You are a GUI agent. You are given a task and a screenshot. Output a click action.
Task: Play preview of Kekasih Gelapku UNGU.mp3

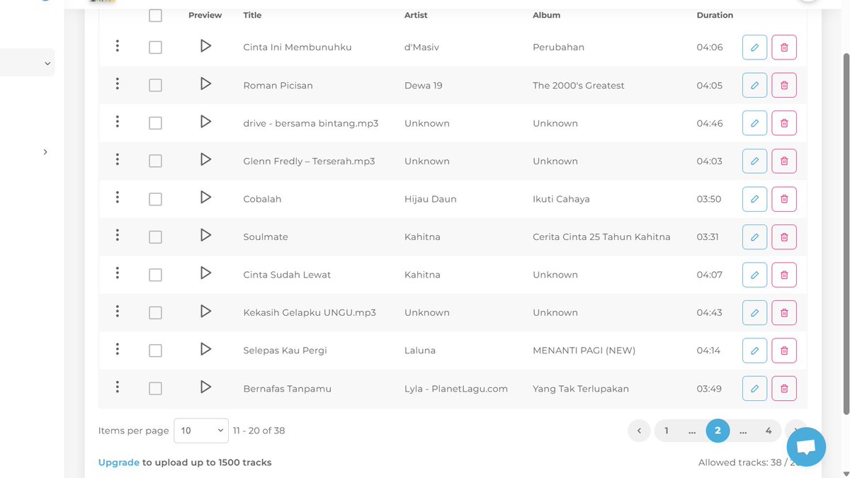tap(205, 312)
